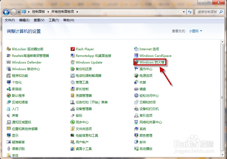Click the 程序和功能 icon
This screenshot has width=227, height=159.
(x=9, y=76)
